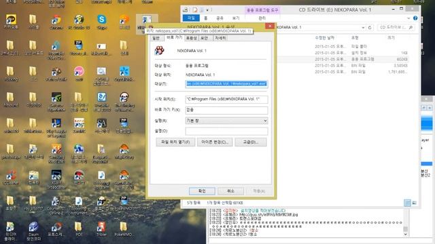Image resolution: width=435 pixels, height=244 pixels.
Task: Click the 바로 가기 키(K) field
Action: click(x=226, y=110)
